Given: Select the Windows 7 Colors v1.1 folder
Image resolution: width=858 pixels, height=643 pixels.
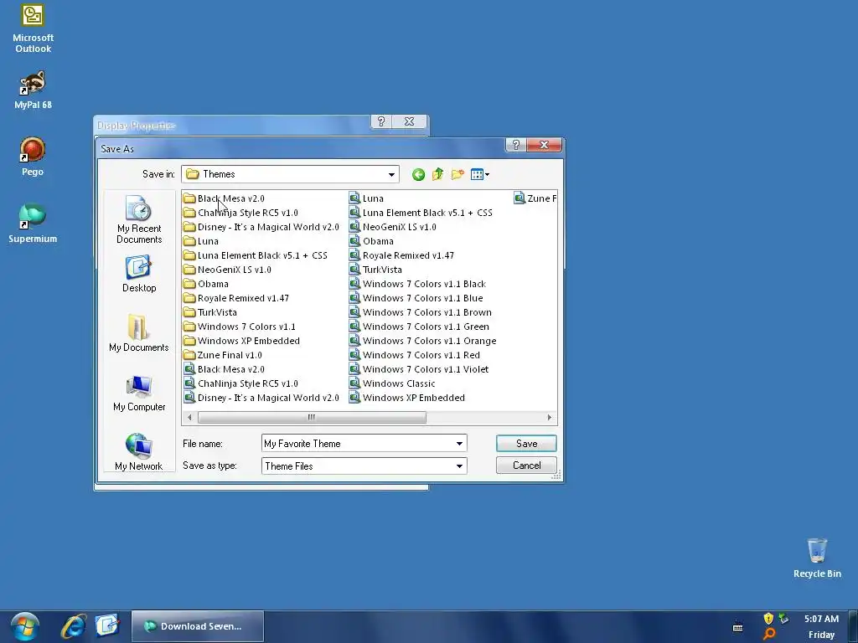Looking at the screenshot, I should coord(240,327).
